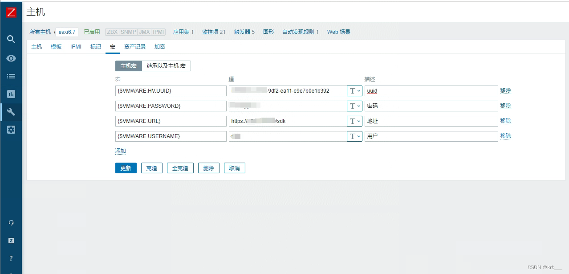Click the IPMI availability indicator
This screenshot has height=274, width=569.
pyautogui.click(x=159, y=32)
